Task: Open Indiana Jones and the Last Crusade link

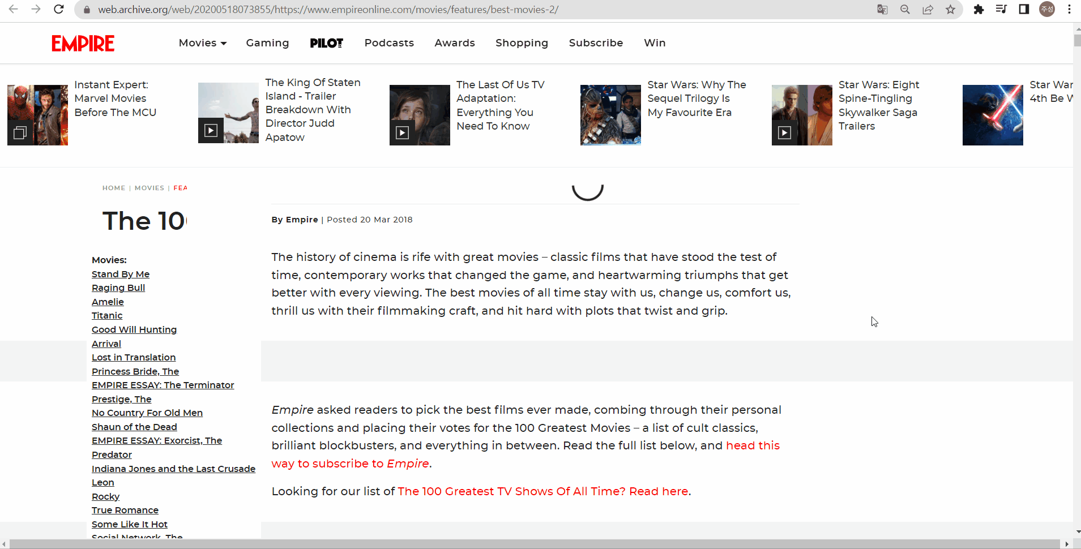Action: (174, 469)
